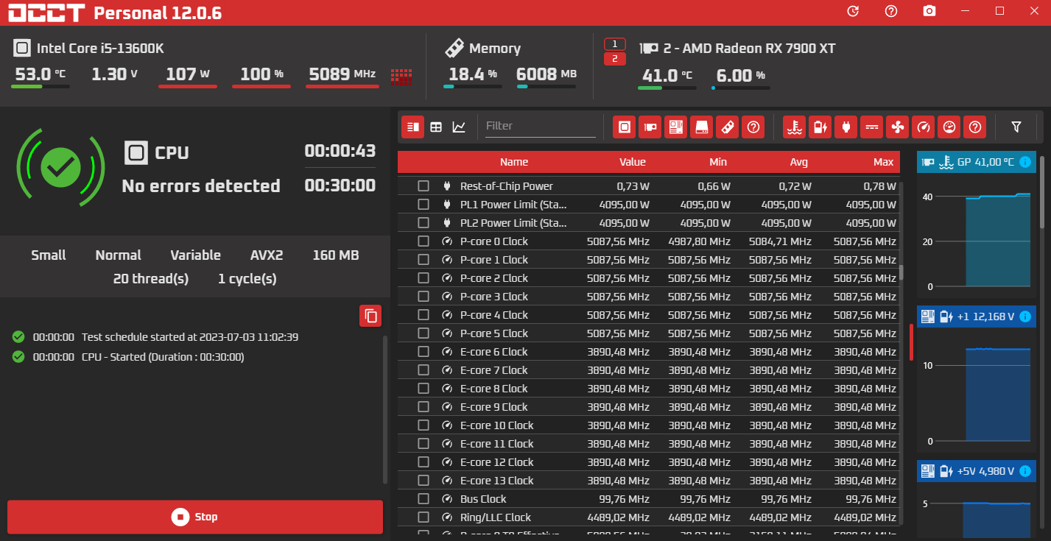Viewport: 1051px width, 541px height.
Task: Toggle the fan sensor type filter
Action: [898, 127]
